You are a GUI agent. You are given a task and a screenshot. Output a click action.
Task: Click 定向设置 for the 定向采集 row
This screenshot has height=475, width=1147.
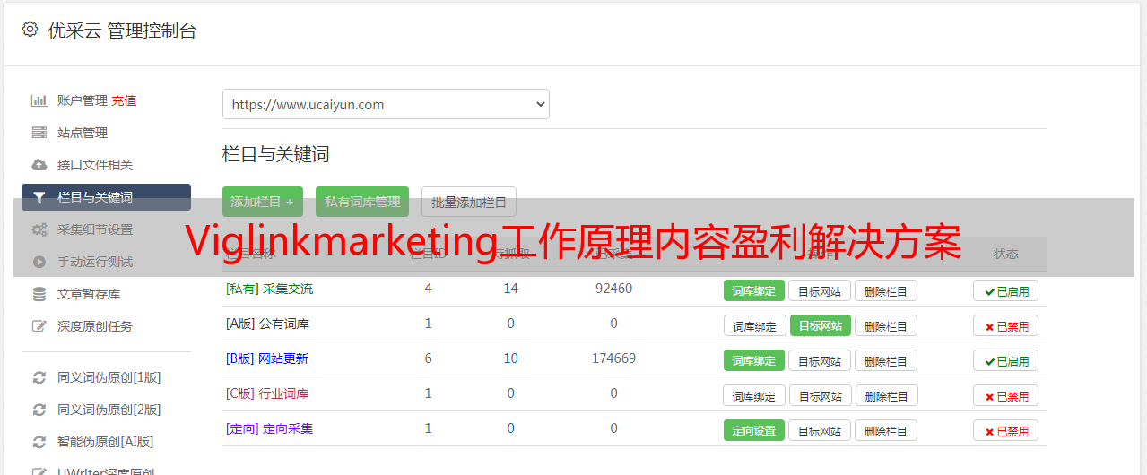tap(754, 430)
